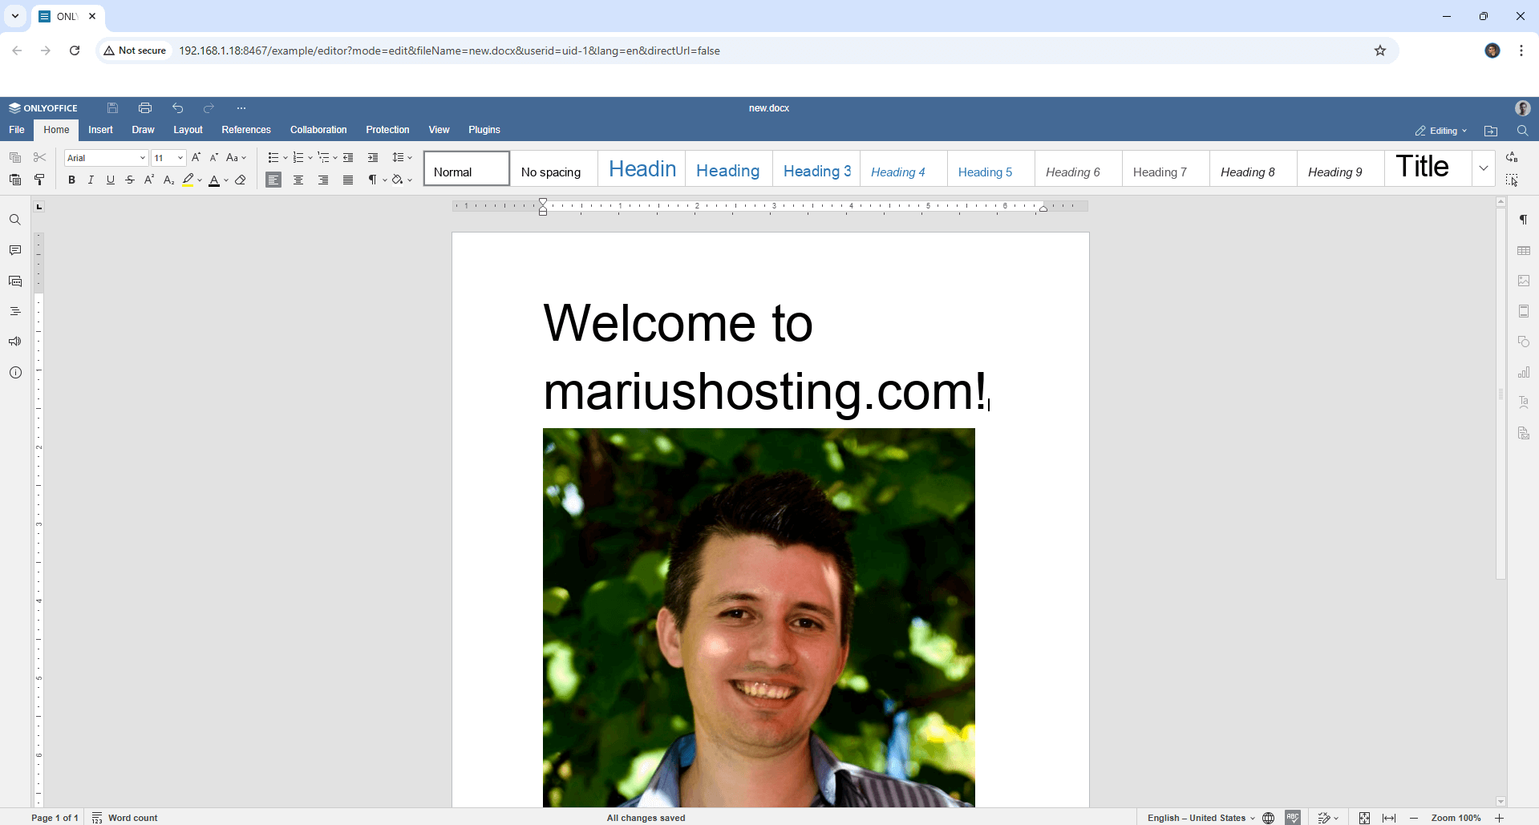Image resolution: width=1539 pixels, height=825 pixels.
Task: Expand the styles gallery
Action: pyautogui.click(x=1484, y=168)
